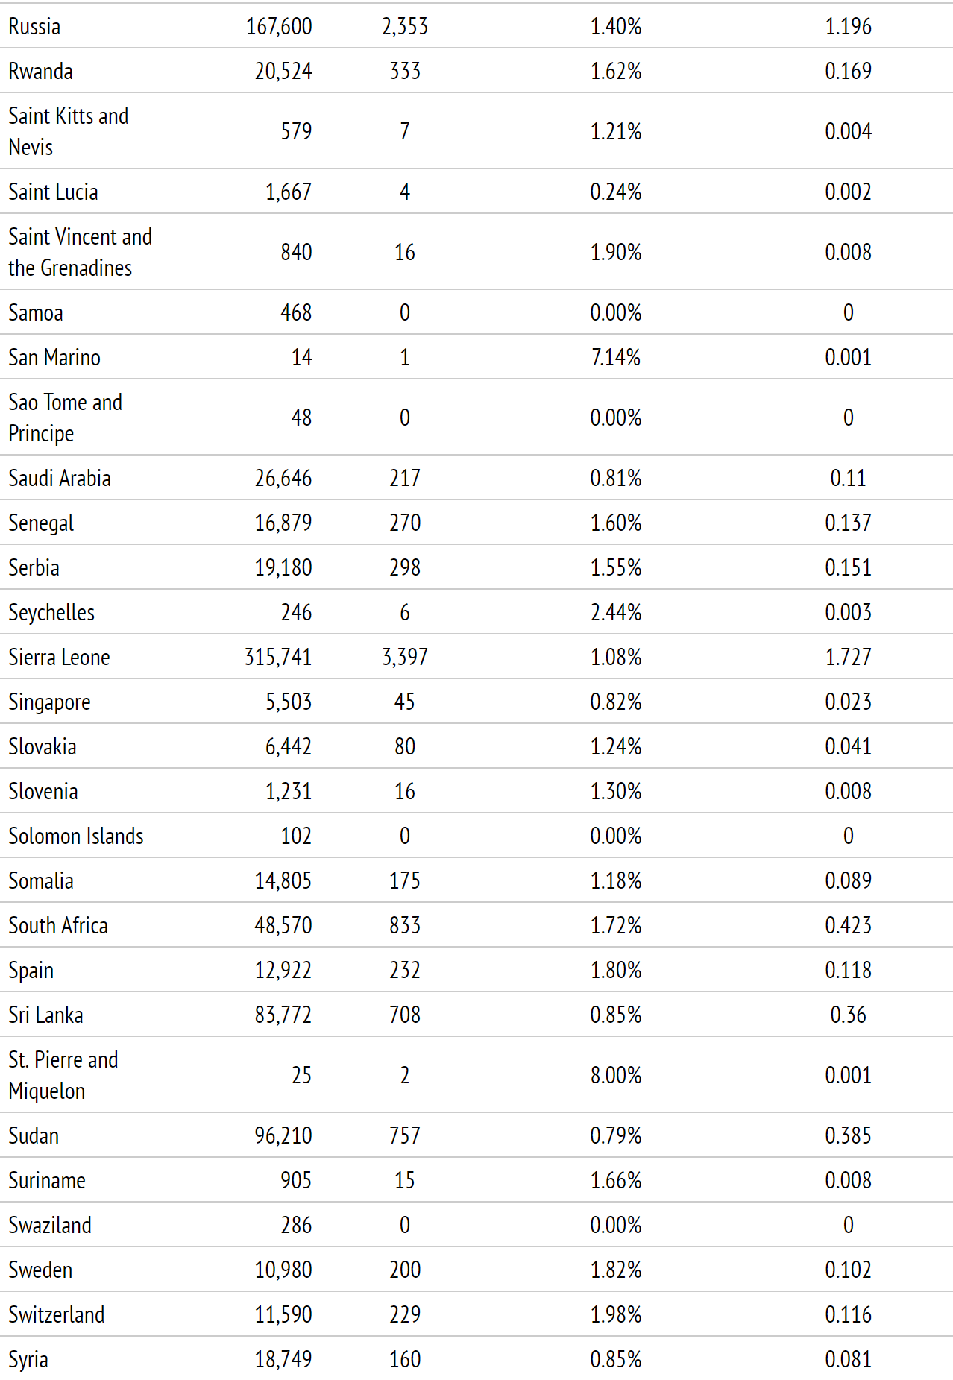Click the Saint Kitts and Nevis cell
953x1380 pixels.
pos(68,131)
